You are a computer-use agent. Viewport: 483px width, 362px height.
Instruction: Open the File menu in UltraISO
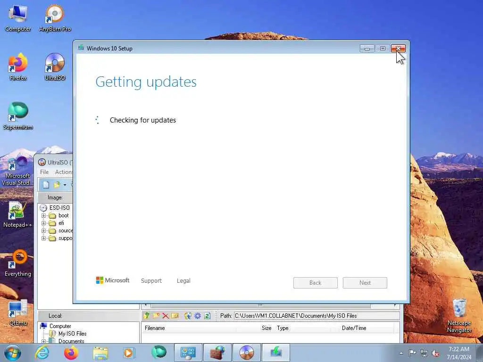coord(44,172)
